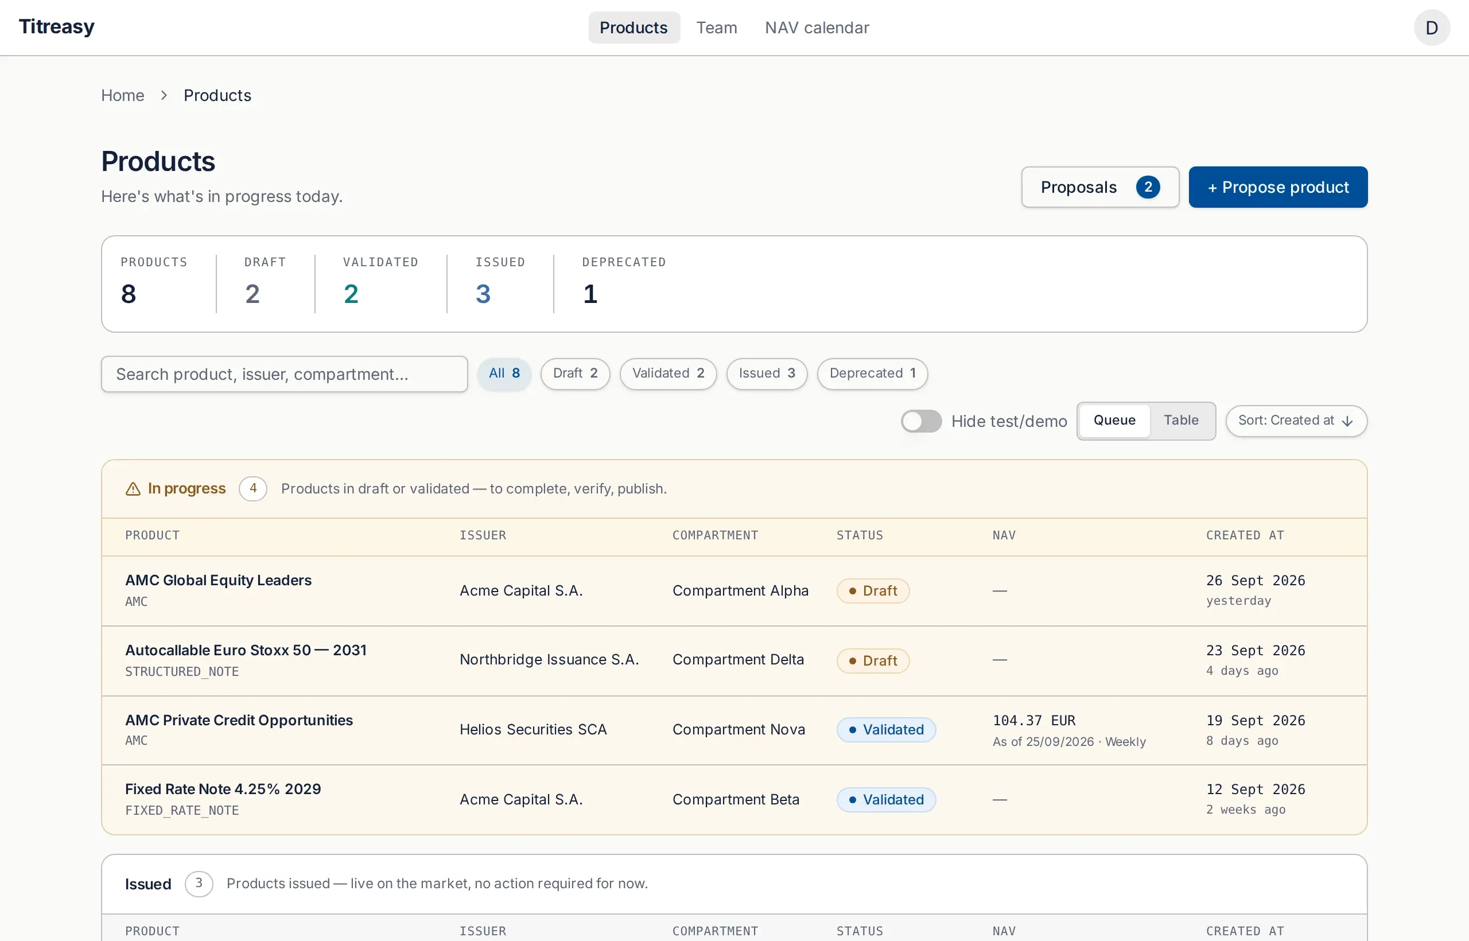Click the Compartment Beta cell
1469x941 pixels.
click(735, 800)
